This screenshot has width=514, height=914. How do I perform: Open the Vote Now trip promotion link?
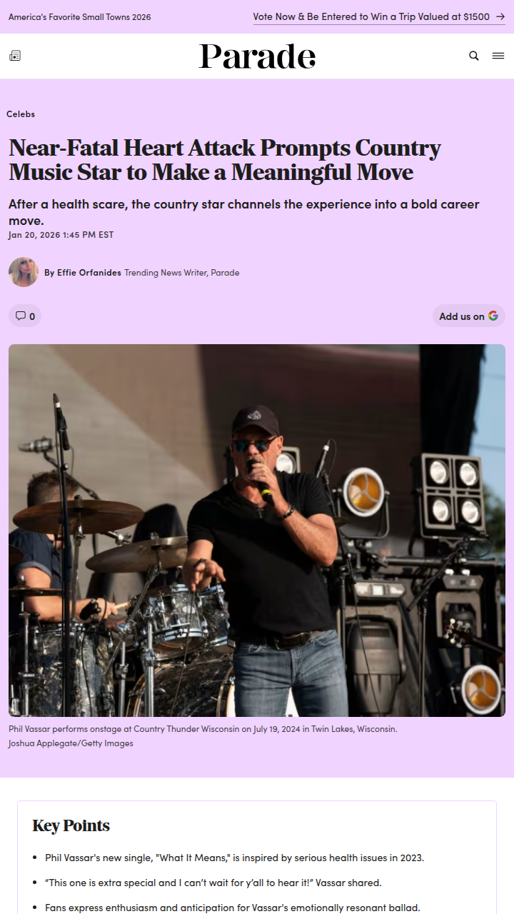(371, 16)
